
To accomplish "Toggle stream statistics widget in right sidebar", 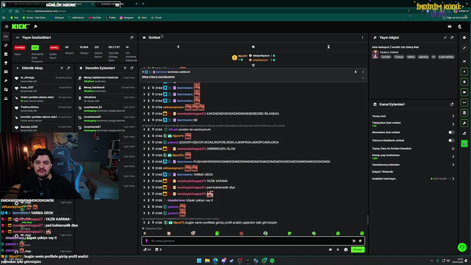I will pos(464,103).
